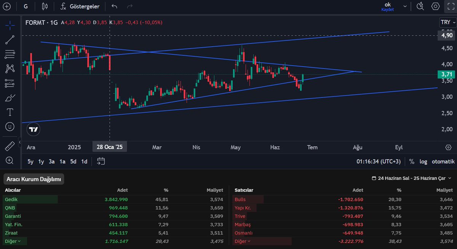
Task: Click the 28 Oca '25 date label
Action: click(x=110, y=147)
